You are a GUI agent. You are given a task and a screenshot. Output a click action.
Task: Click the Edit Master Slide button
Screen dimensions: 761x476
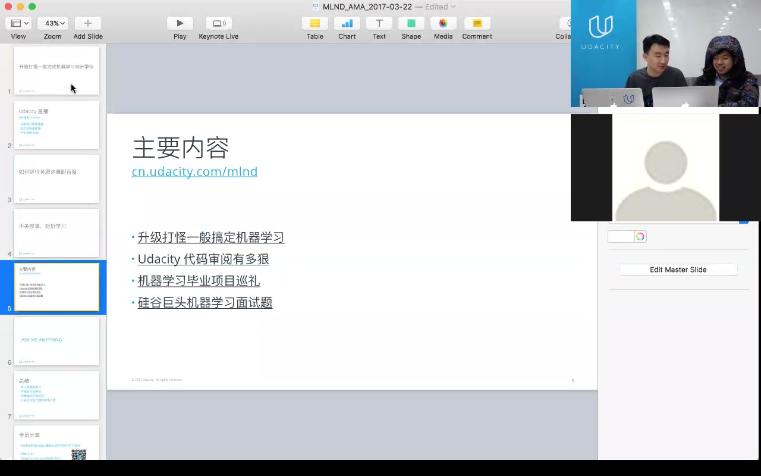(678, 270)
